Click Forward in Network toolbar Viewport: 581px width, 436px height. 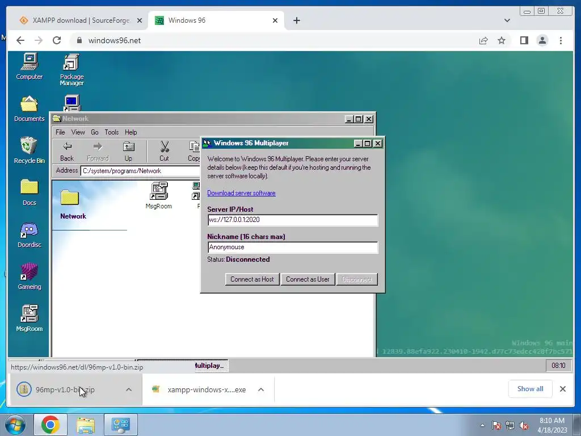coord(98,152)
